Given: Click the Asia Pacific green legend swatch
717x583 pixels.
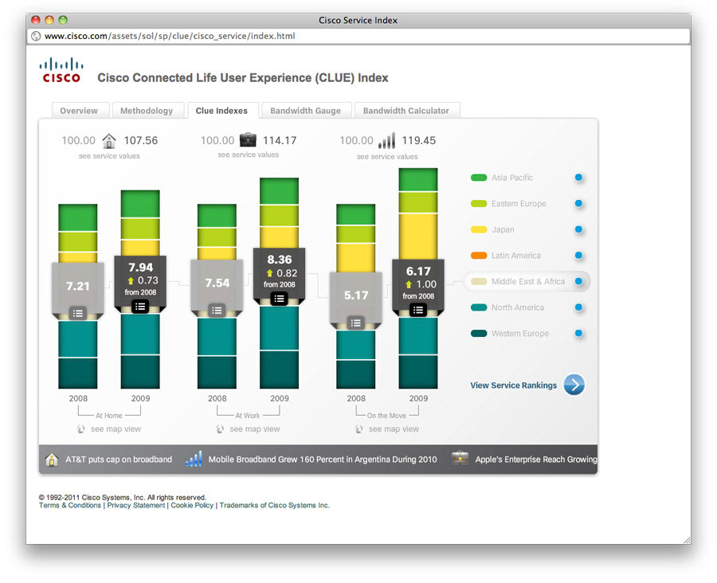Looking at the screenshot, I should point(479,178).
